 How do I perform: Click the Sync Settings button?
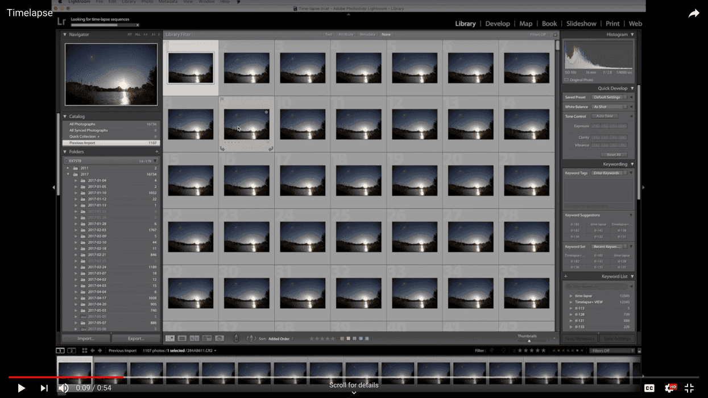tap(617, 339)
